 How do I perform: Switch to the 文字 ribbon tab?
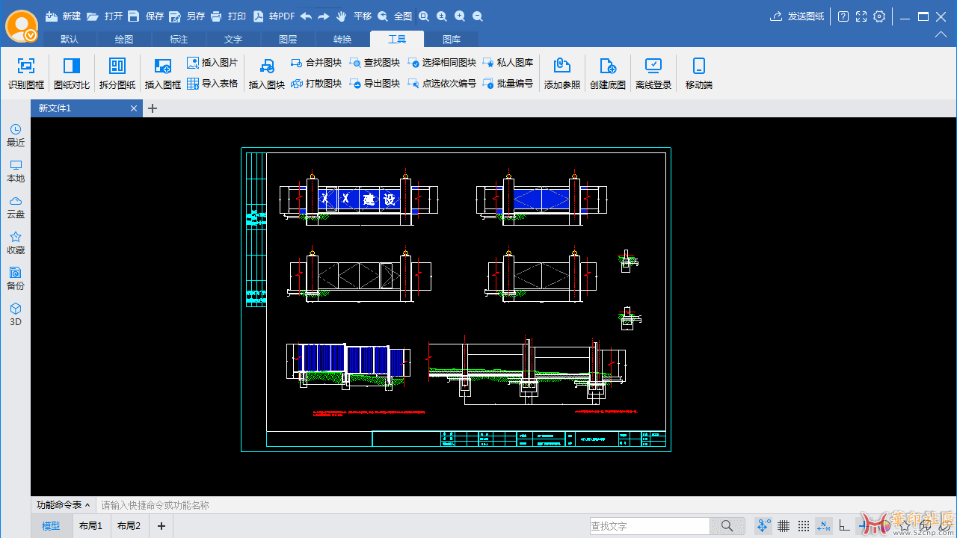[233, 39]
